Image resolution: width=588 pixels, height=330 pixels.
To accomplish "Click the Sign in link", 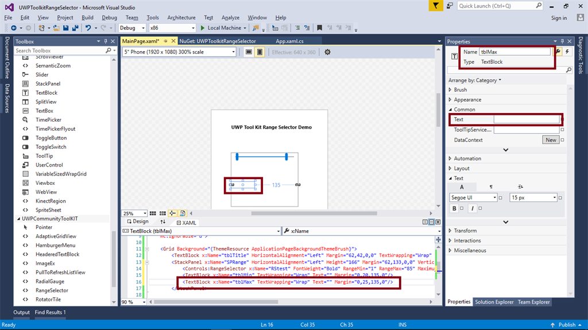I will 559,18.
